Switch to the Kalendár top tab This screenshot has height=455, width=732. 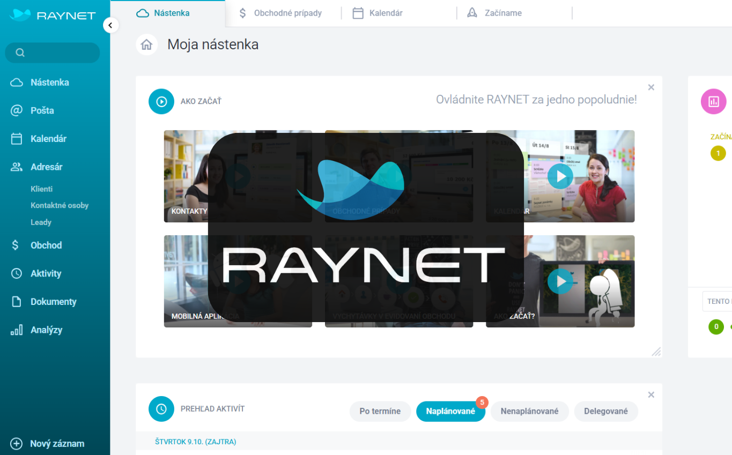[x=399, y=13]
